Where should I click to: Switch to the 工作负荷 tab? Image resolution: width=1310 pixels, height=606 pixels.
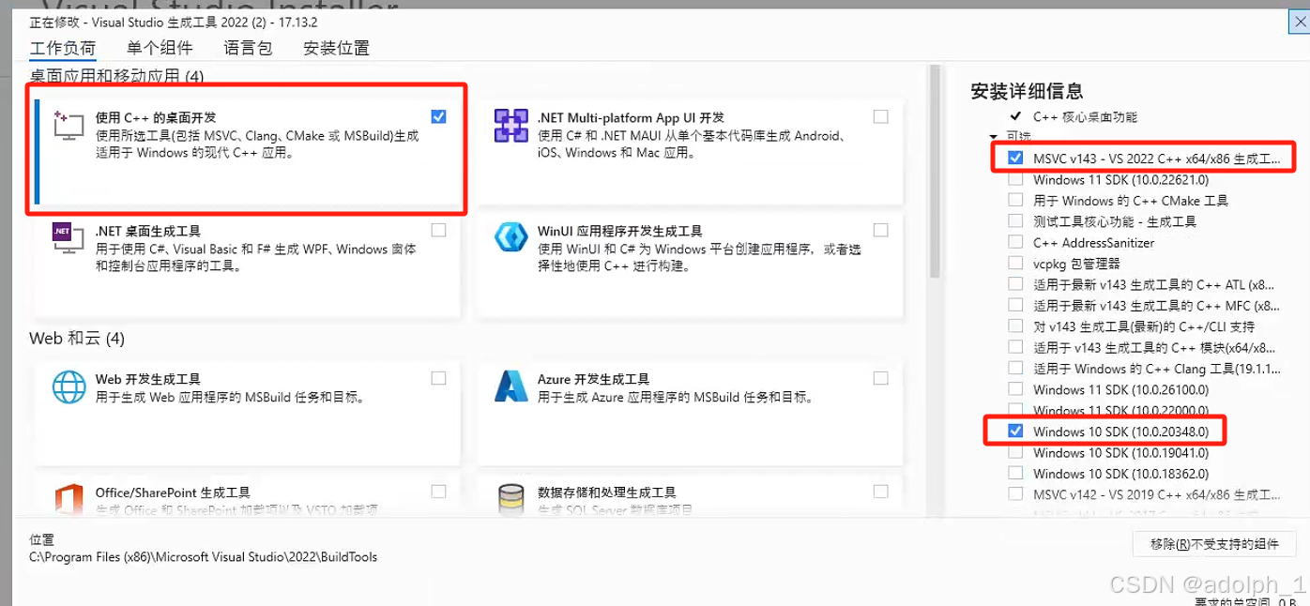(63, 48)
